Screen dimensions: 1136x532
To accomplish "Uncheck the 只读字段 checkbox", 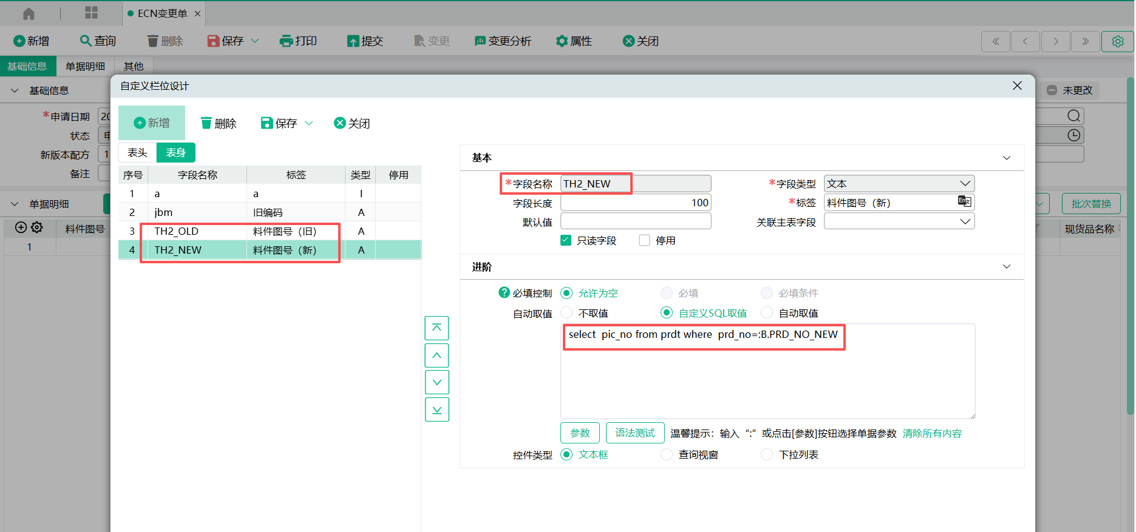I will (x=566, y=240).
